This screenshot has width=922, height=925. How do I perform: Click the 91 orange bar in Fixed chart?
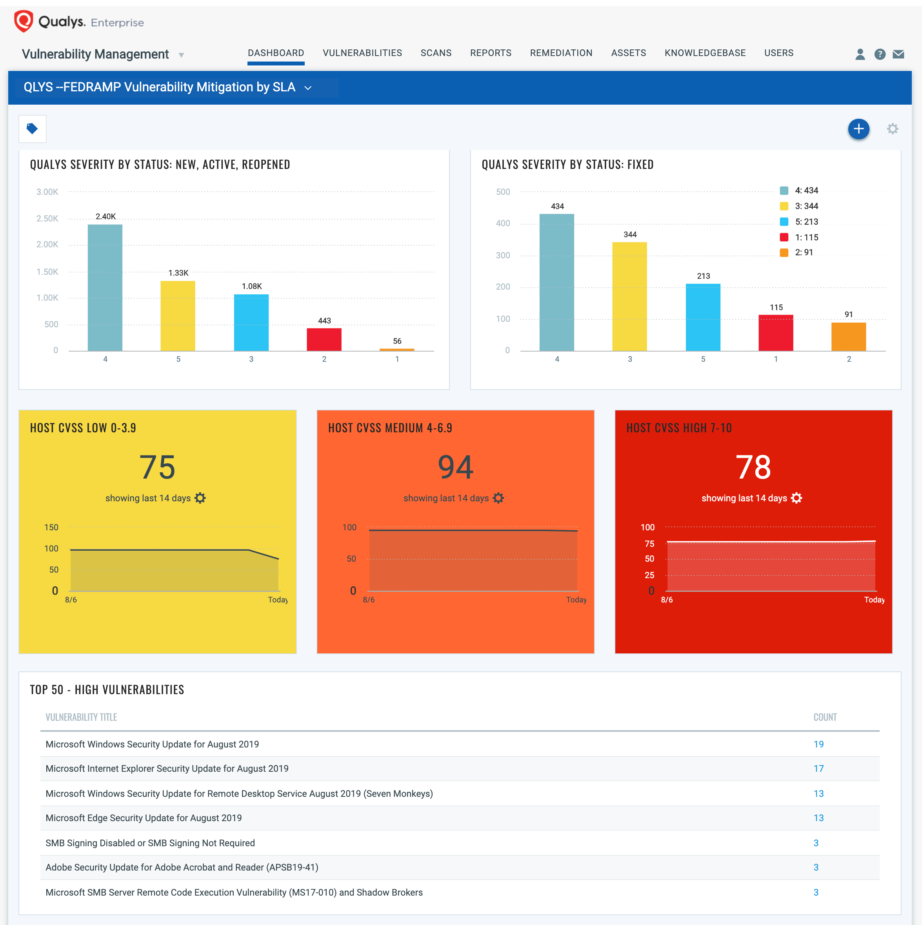[849, 337]
